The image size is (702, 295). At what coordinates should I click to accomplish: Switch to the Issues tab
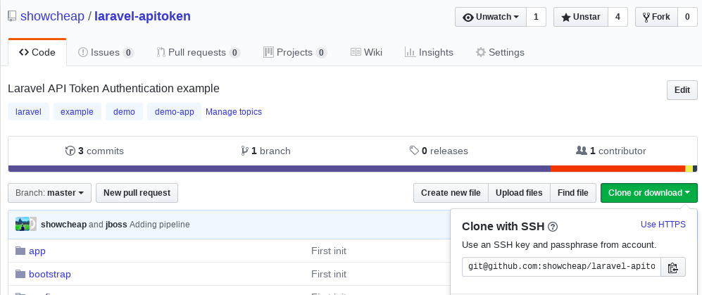[x=106, y=52]
